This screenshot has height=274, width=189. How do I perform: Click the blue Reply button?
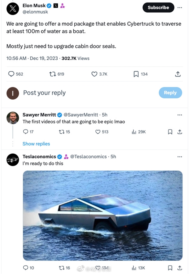coord(170,93)
